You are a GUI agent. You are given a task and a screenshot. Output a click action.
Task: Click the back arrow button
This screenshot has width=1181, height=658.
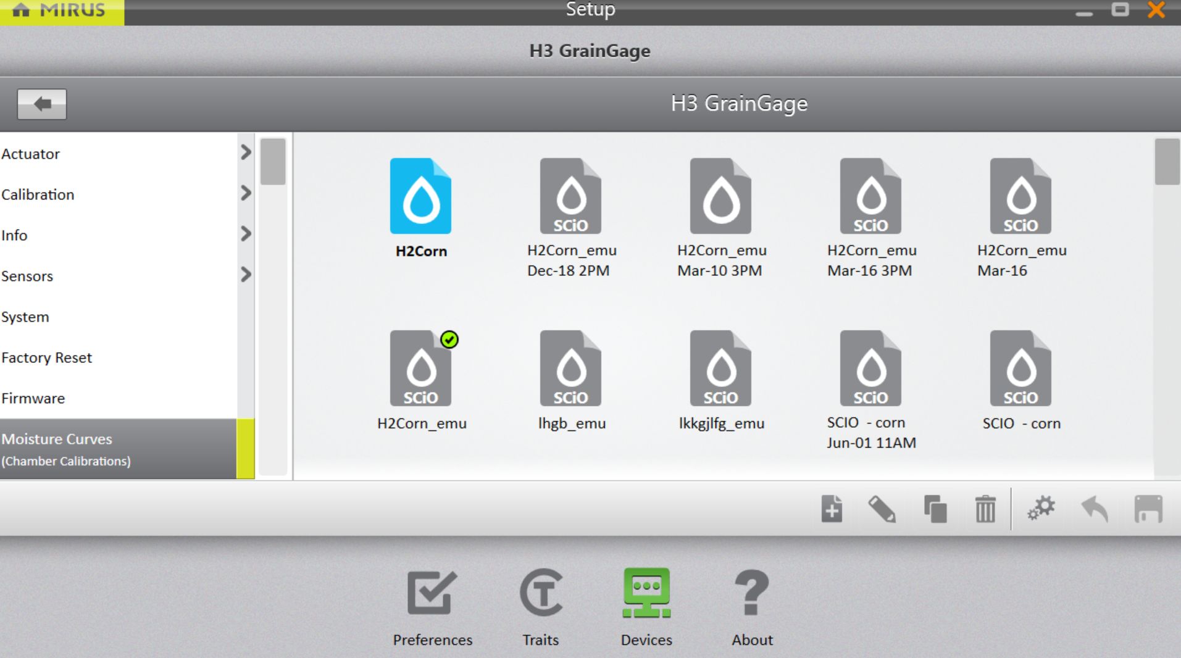(x=42, y=104)
